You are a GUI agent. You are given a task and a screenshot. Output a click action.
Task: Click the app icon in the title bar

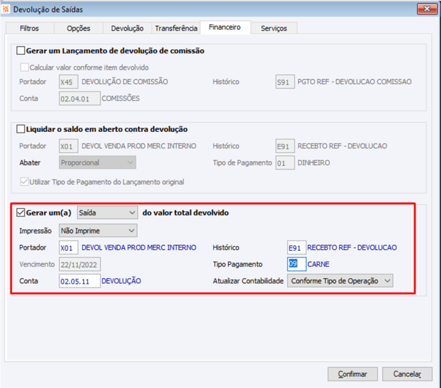pyautogui.click(x=6, y=9)
